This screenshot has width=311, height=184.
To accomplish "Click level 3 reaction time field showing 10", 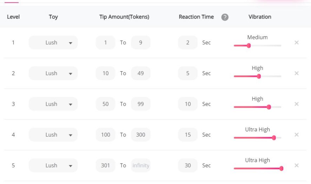I will click(x=188, y=104).
